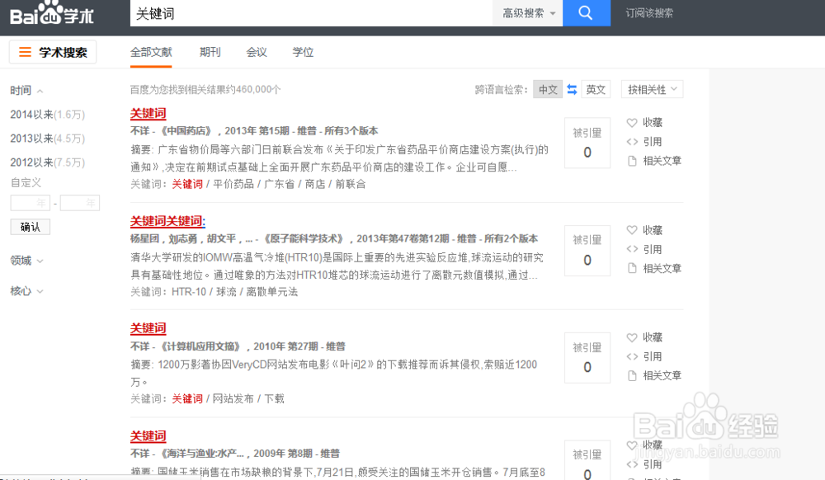
Task: Select 中文 cross-language option
Action: tap(548, 89)
